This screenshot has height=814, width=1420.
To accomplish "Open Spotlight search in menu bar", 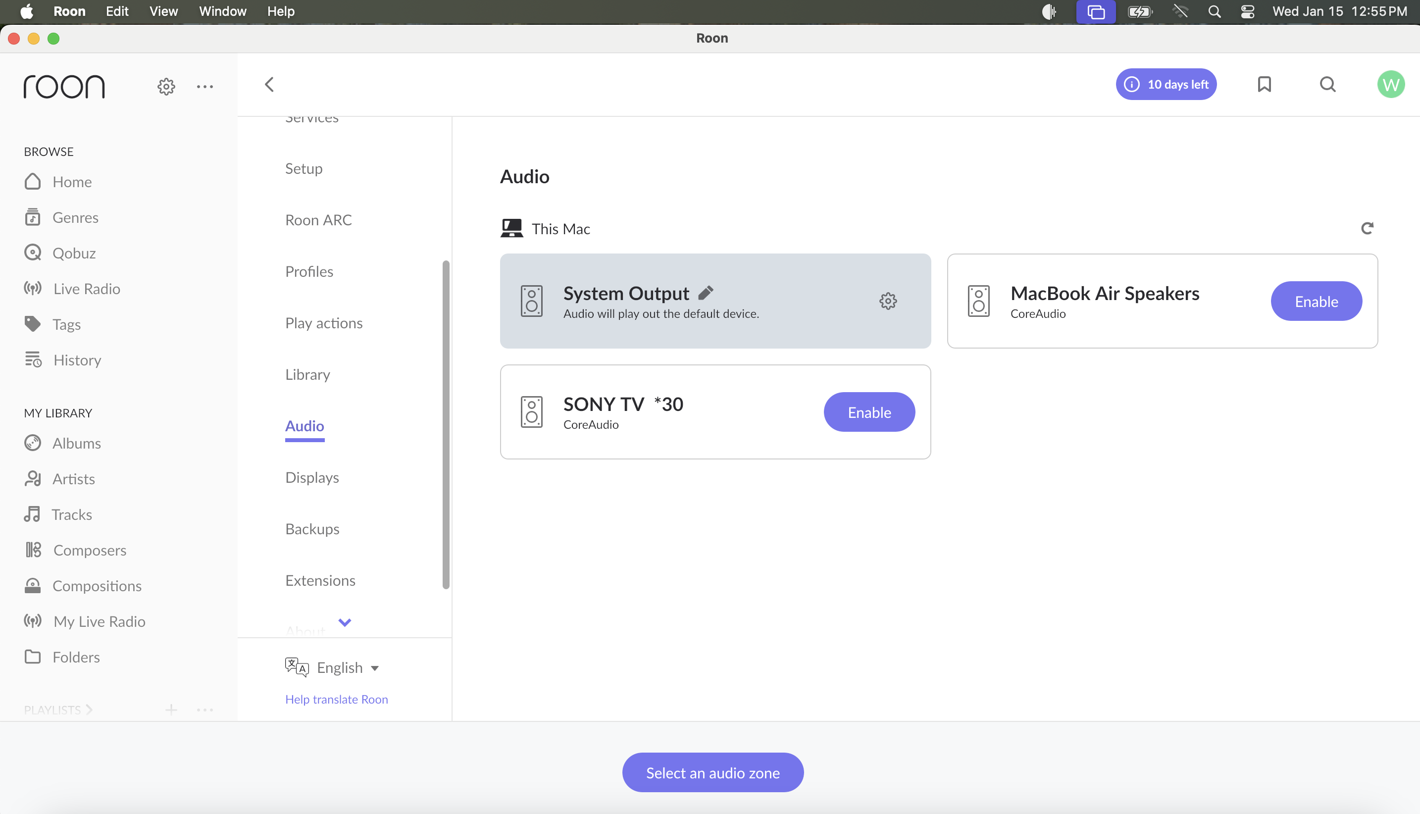I will [x=1214, y=11].
